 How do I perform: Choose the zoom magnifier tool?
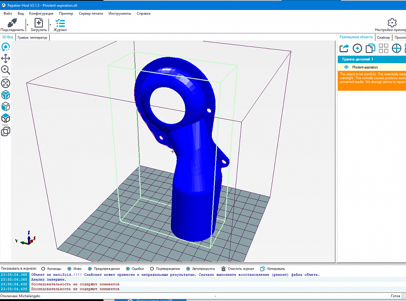pos(6,70)
